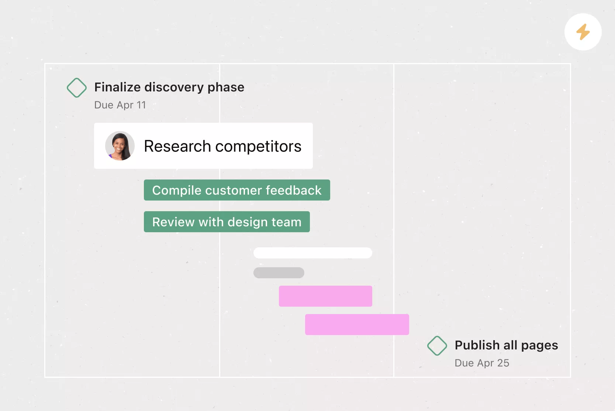
Task: Select the gray placeholder timeline bar
Action: click(279, 273)
